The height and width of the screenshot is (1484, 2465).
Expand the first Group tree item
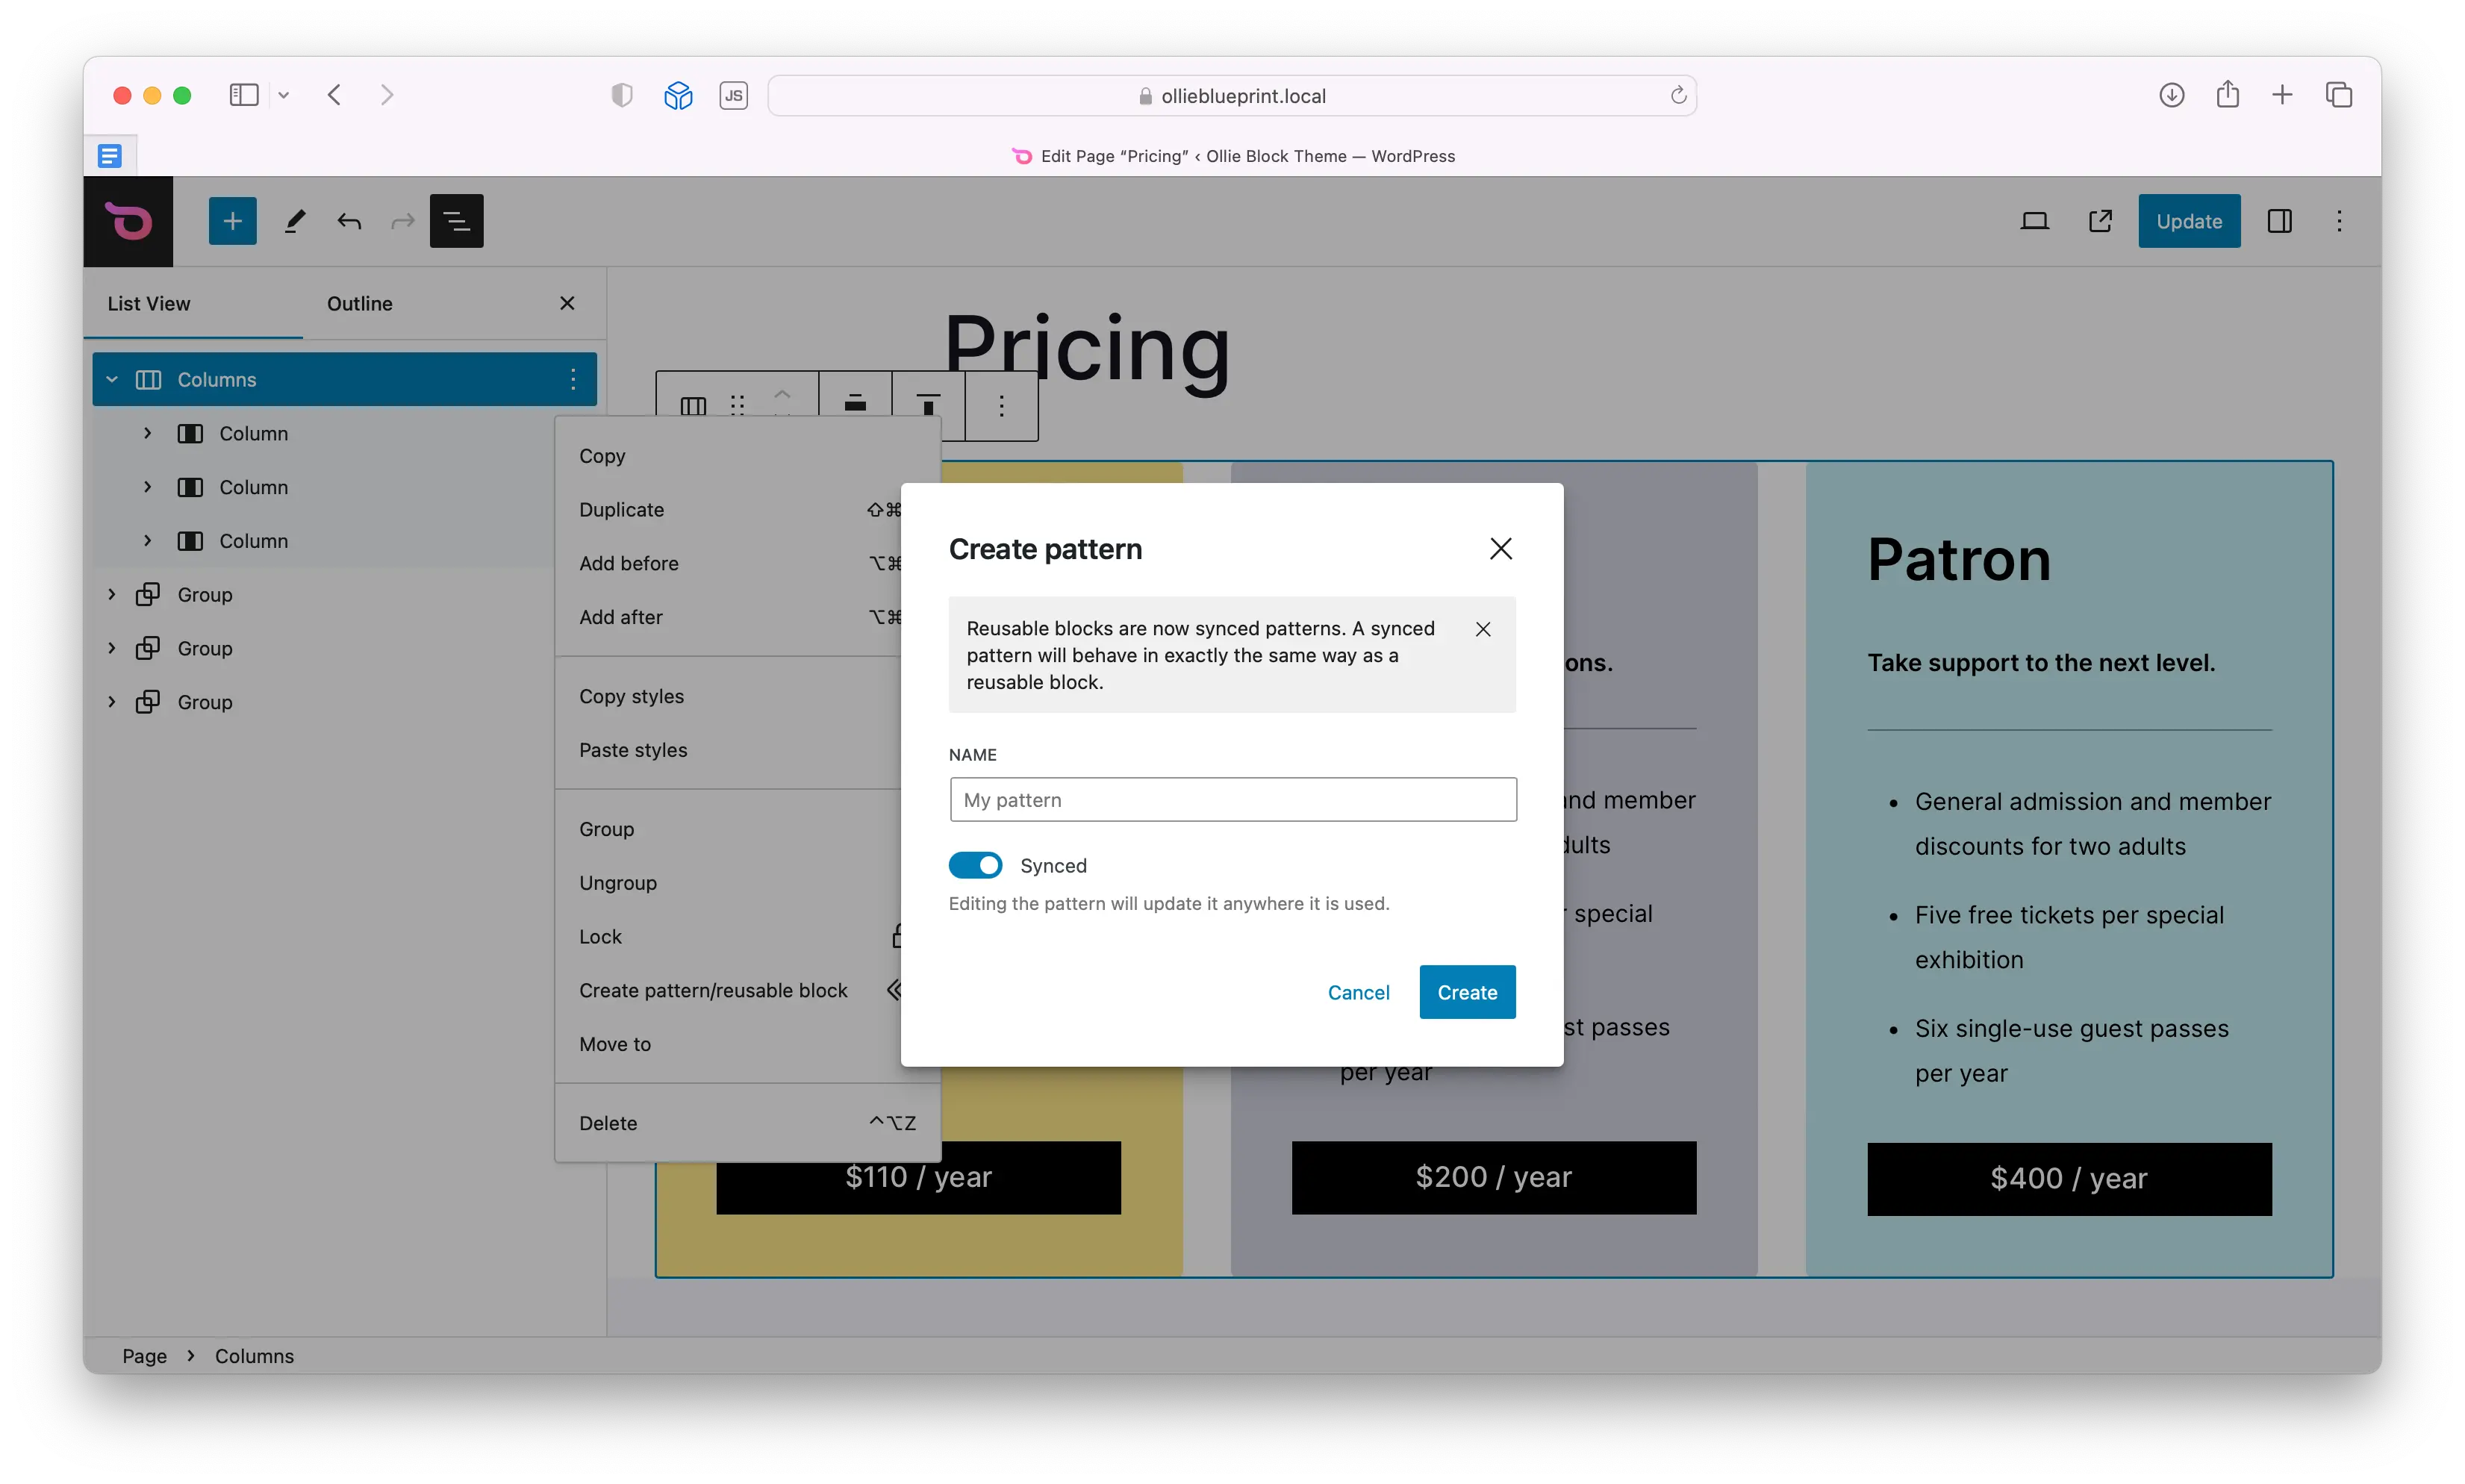point(112,594)
